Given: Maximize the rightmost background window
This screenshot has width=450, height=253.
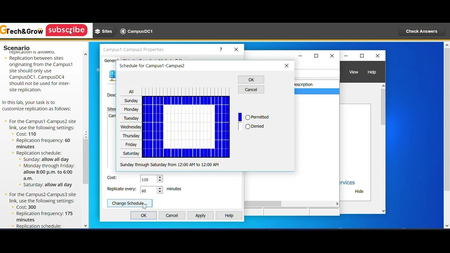Looking at the screenshot, I should [x=362, y=56].
